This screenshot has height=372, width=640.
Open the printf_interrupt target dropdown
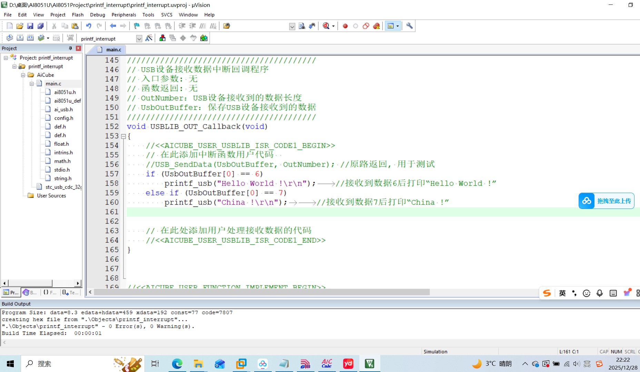[x=139, y=39]
